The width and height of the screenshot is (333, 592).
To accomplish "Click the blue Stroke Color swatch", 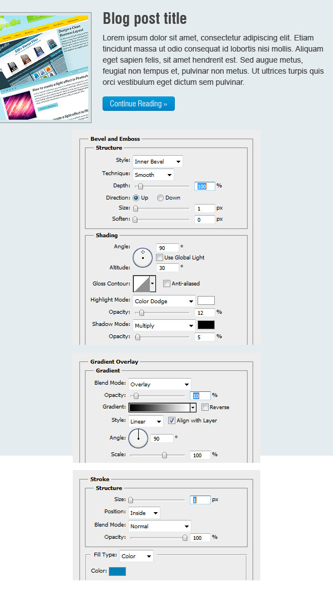I will click(x=117, y=571).
